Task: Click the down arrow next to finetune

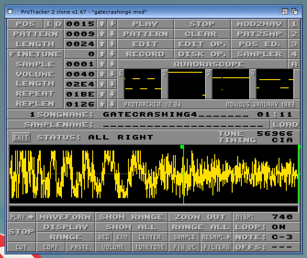Action: tap(112, 54)
